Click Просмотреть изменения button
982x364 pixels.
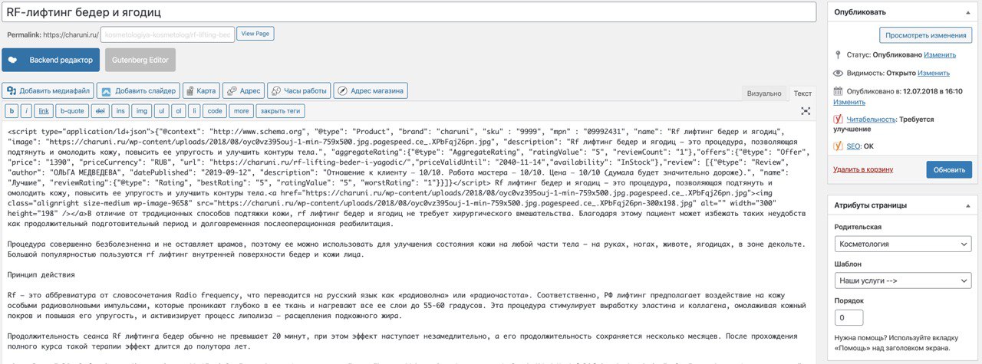point(926,35)
